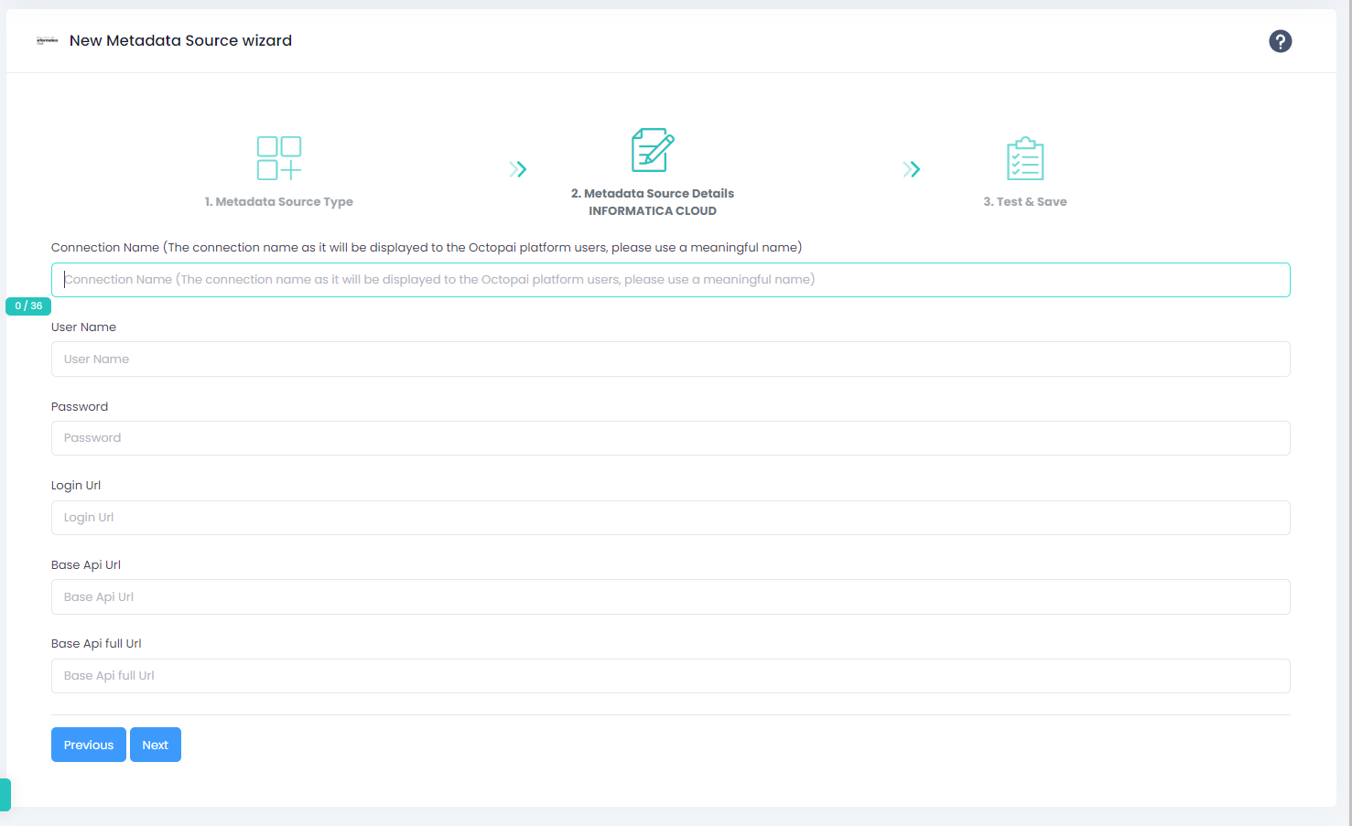The image size is (1352, 826).
Task: Go to the '1. Metadata Source Type' step label
Action: (x=279, y=202)
